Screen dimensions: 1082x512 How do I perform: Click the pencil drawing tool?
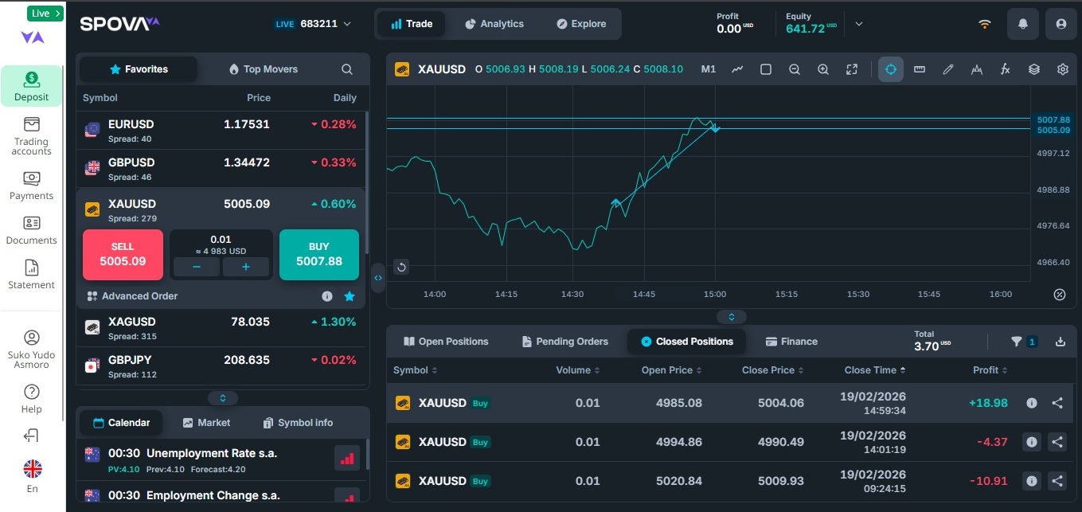click(947, 69)
